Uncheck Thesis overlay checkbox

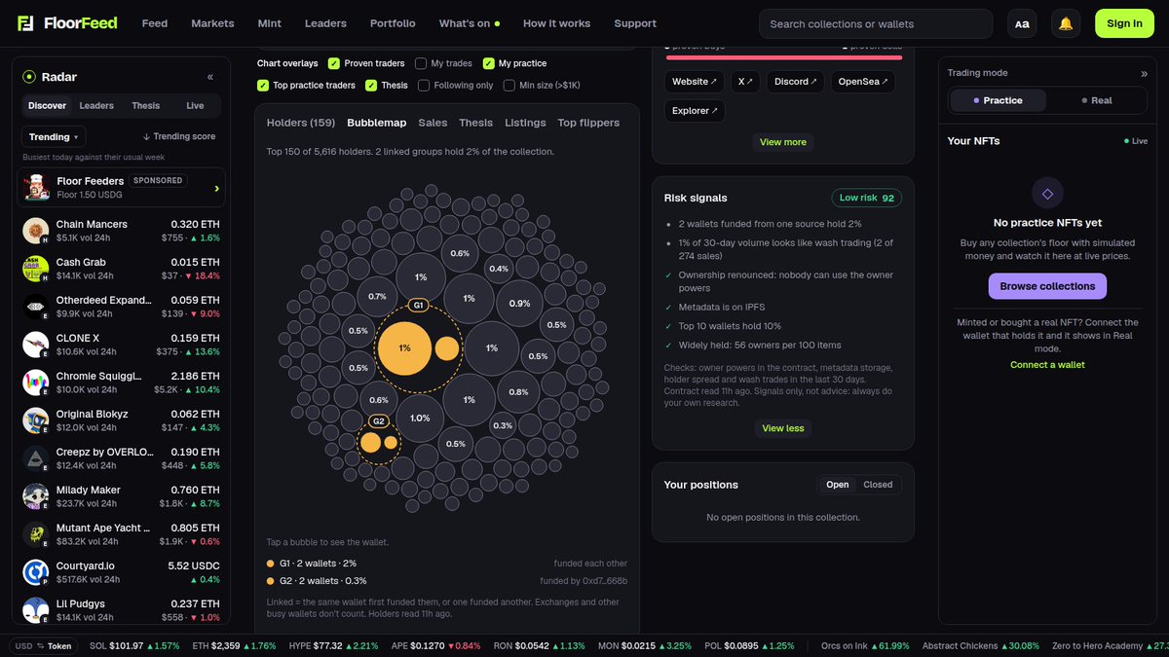pyautogui.click(x=371, y=86)
